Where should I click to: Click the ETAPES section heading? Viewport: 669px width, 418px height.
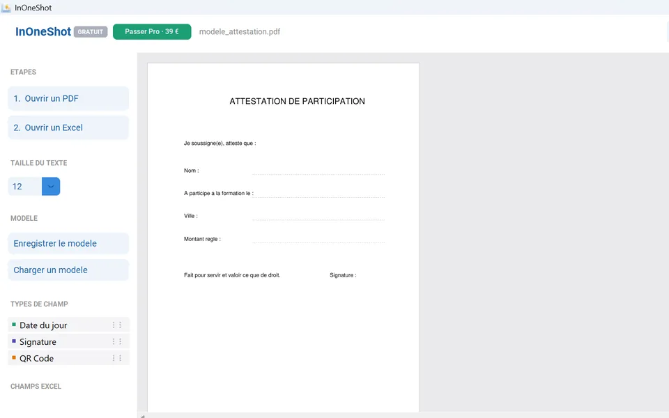click(x=24, y=72)
